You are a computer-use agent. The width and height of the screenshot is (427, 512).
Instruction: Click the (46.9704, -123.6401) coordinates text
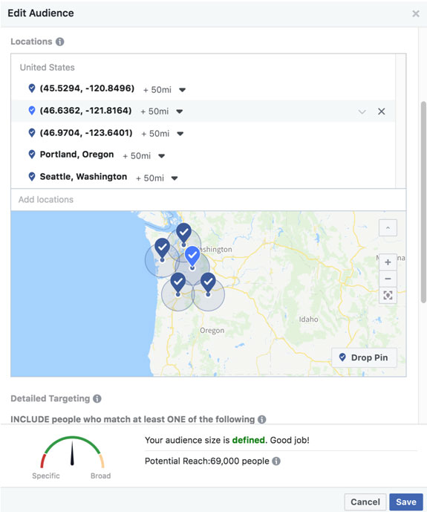(x=86, y=133)
